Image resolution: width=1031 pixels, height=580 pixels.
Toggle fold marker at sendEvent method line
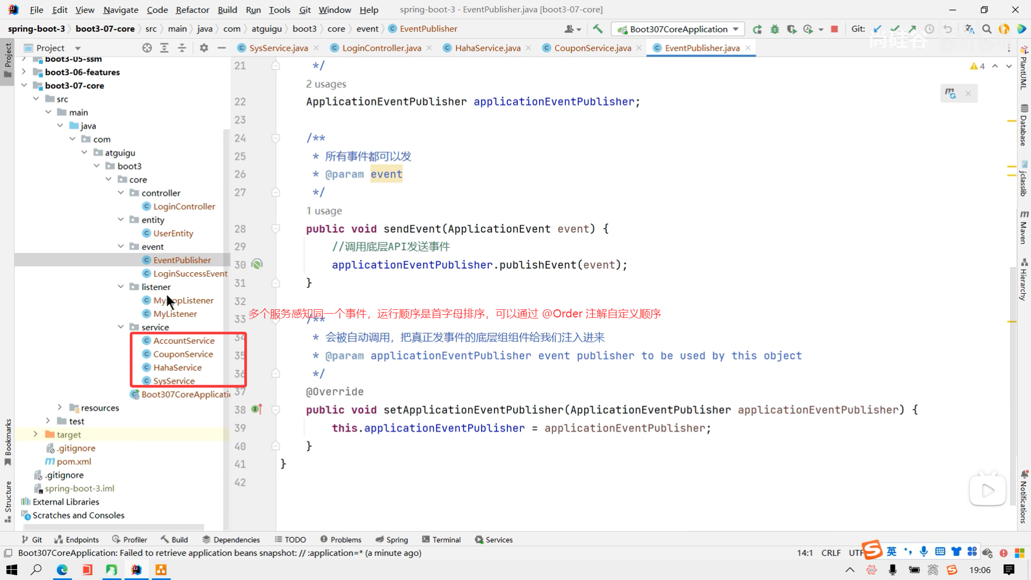(x=275, y=229)
